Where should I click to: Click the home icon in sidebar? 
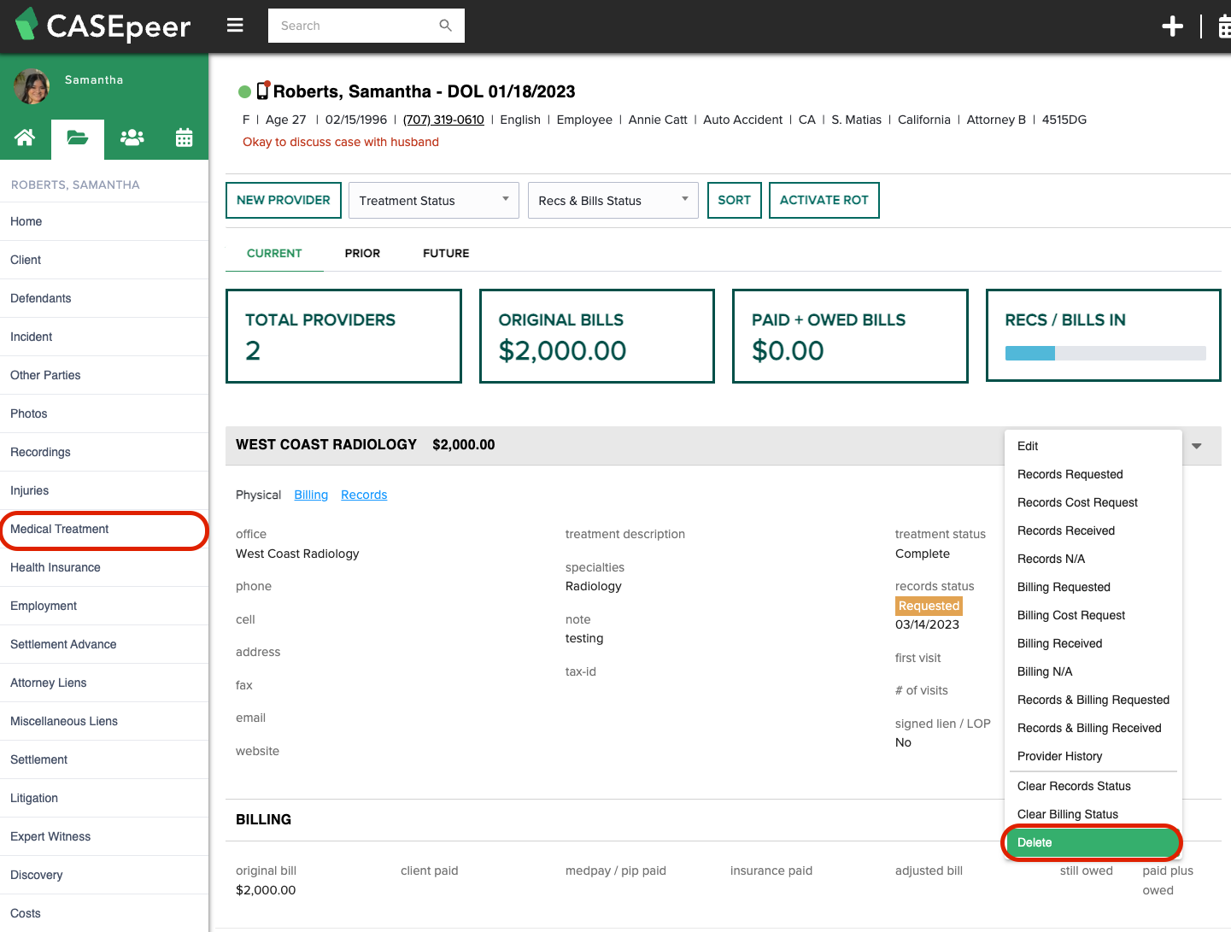tap(25, 138)
